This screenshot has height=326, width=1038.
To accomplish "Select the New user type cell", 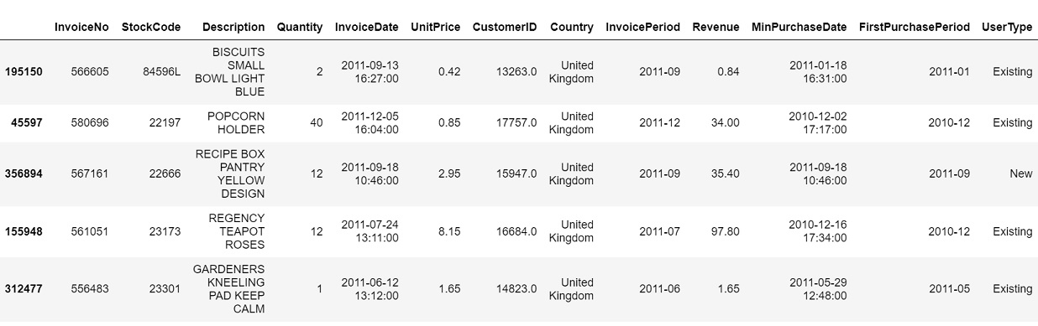I will click(x=1021, y=173).
